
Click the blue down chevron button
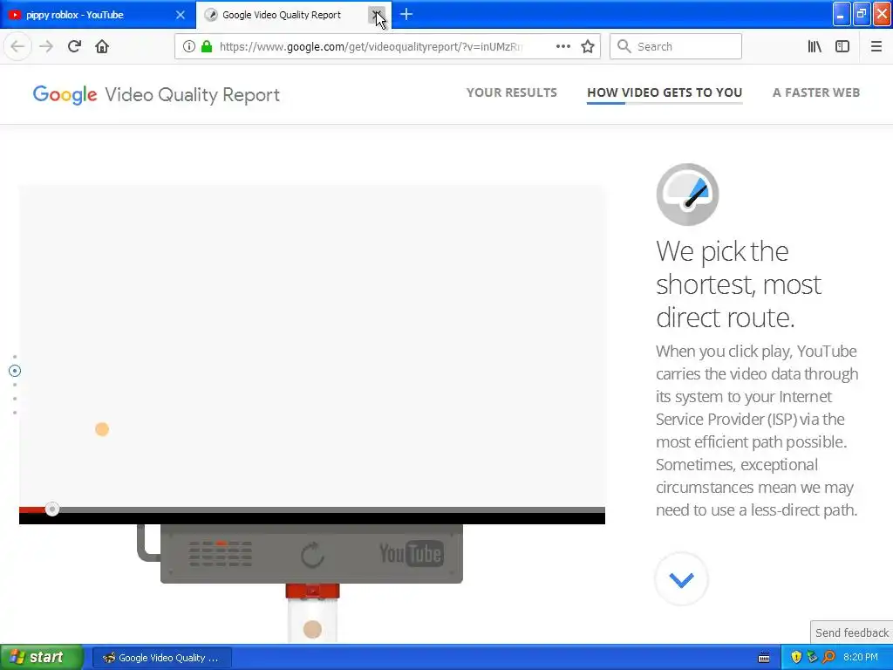tap(682, 579)
